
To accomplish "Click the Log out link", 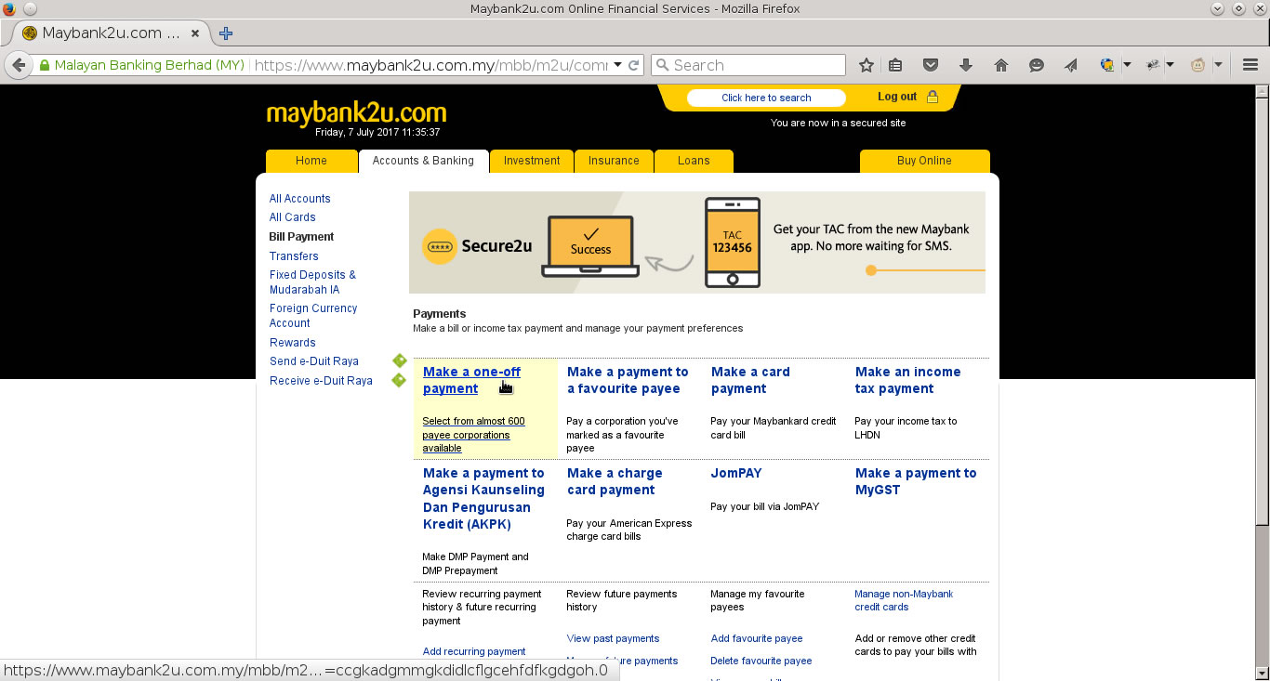I will coord(897,97).
